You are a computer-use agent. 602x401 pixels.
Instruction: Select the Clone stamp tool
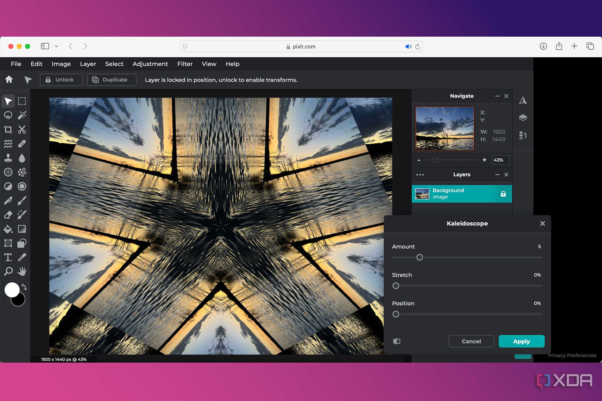(x=8, y=158)
